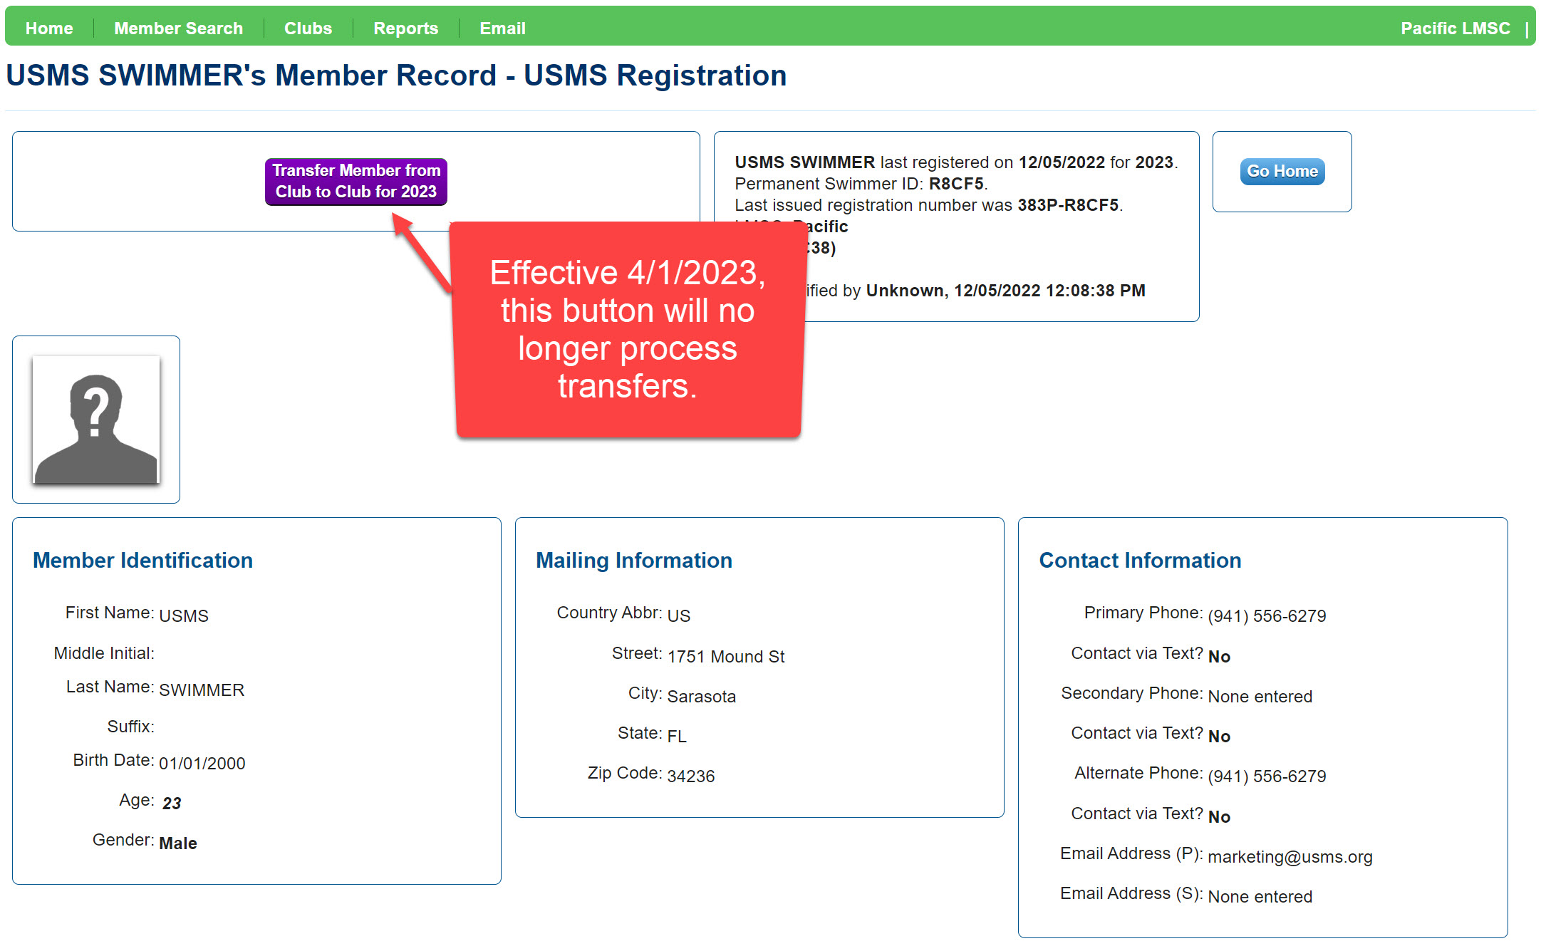Click Secondary Phone value None entered

(1260, 697)
